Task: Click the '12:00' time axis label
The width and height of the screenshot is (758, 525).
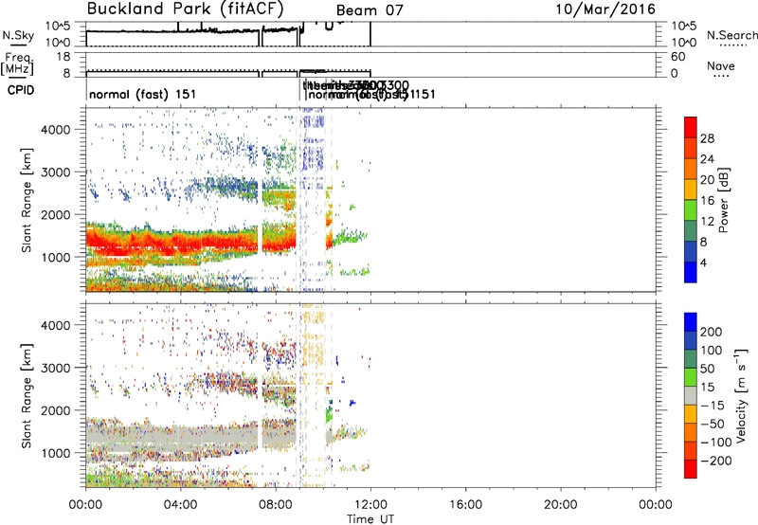Action: point(370,505)
